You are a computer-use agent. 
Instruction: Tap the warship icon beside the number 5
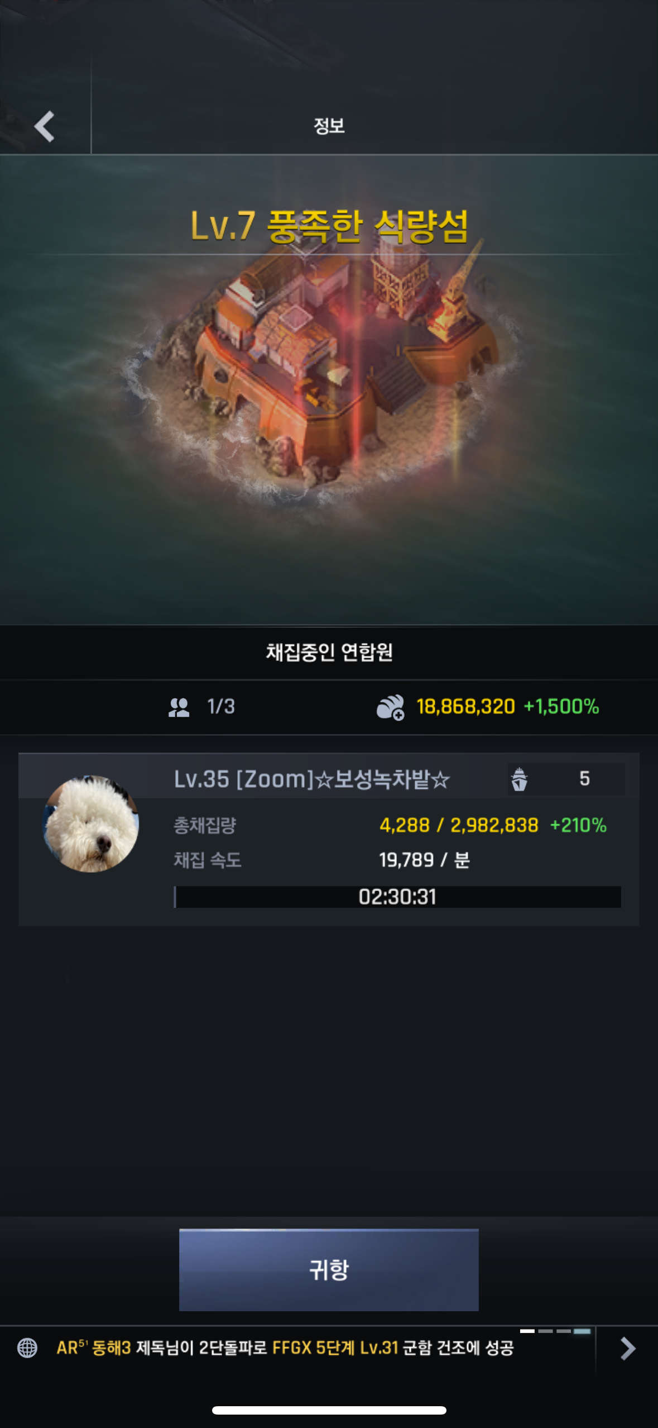519,779
